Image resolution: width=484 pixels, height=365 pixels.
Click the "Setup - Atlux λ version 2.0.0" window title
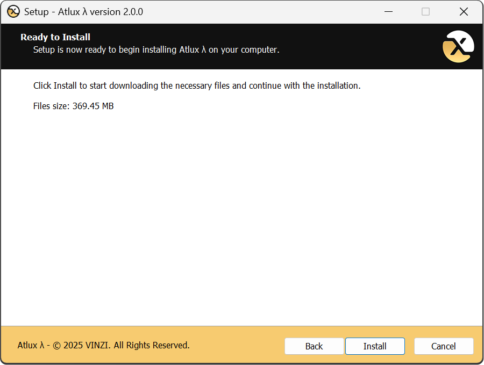83,11
